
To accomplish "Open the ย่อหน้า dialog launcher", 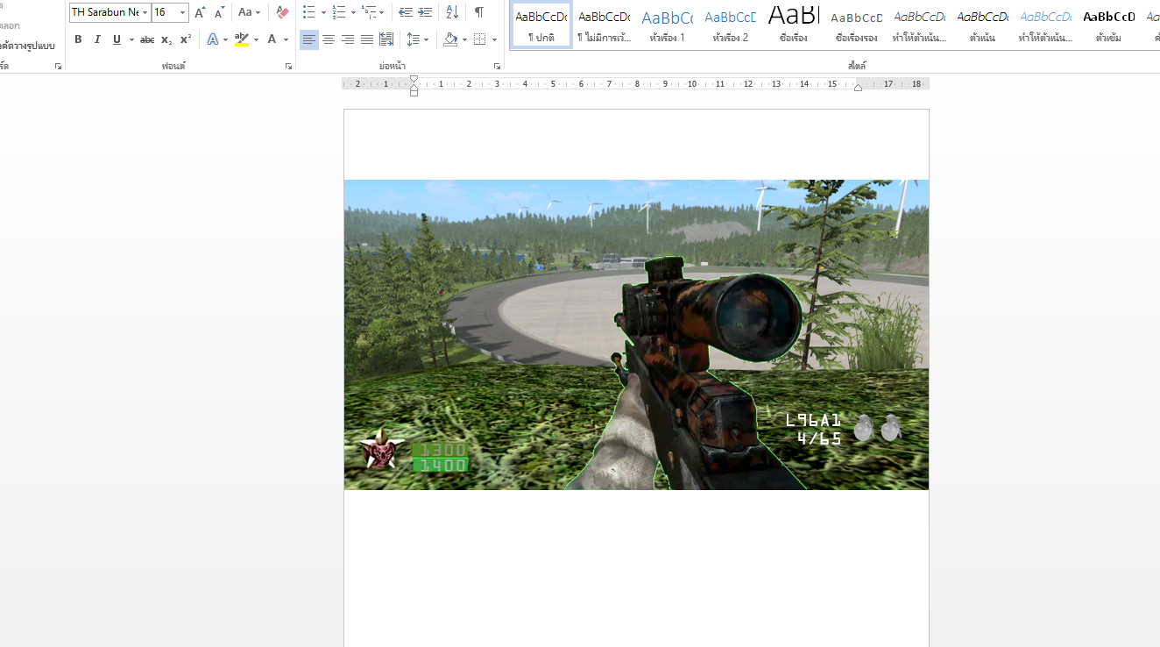I will click(x=497, y=67).
